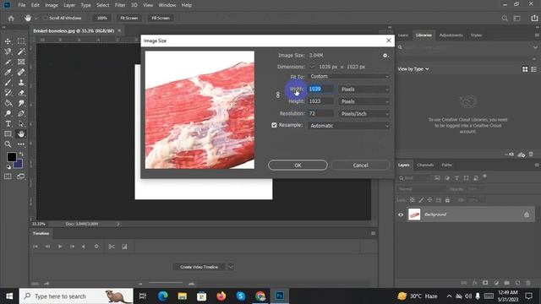Toggle Quick Mask mode icon
Image resolution: width=541 pixels, height=304 pixels.
click(x=8, y=176)
